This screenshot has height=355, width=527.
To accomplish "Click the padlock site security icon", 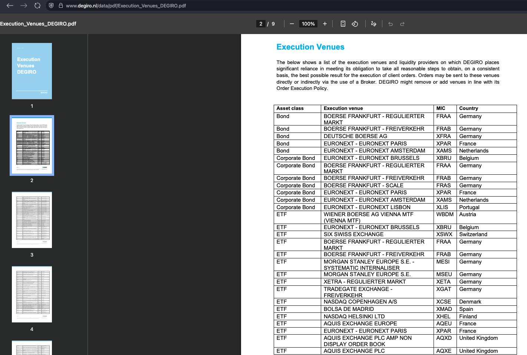I will coord(60,6).
